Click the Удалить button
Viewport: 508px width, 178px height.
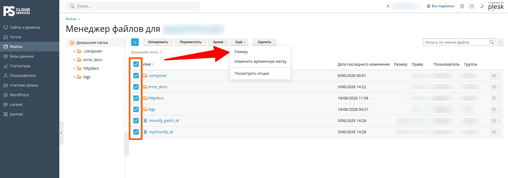click(264, 42)
